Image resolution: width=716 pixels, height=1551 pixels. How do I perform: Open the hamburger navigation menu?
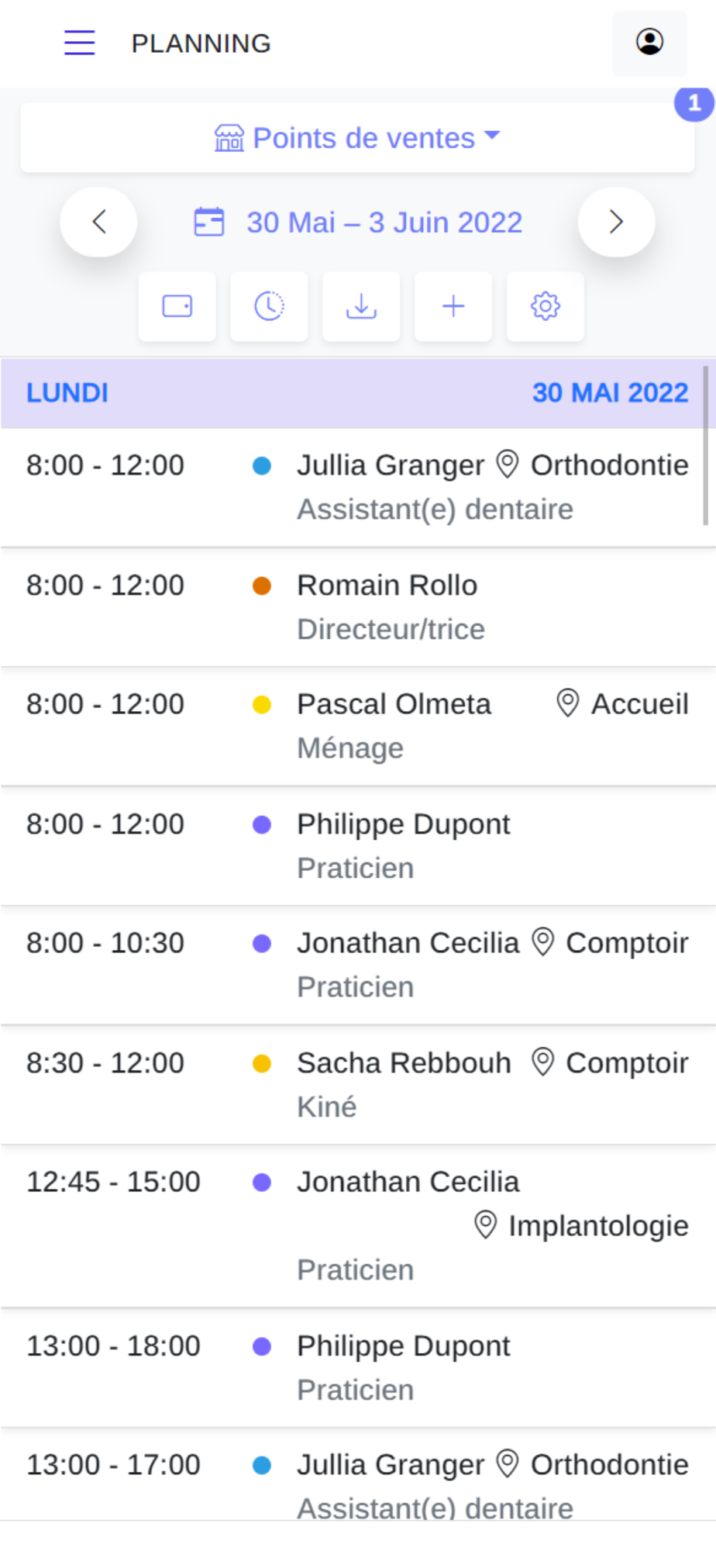[x=79, y=43]
